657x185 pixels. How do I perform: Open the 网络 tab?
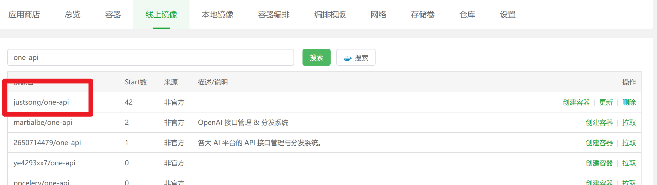tap(378, 15)
